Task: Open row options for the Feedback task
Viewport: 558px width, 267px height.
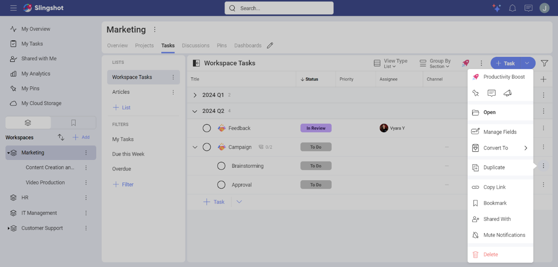Action: pyautogui.click(x=544, y=128)
